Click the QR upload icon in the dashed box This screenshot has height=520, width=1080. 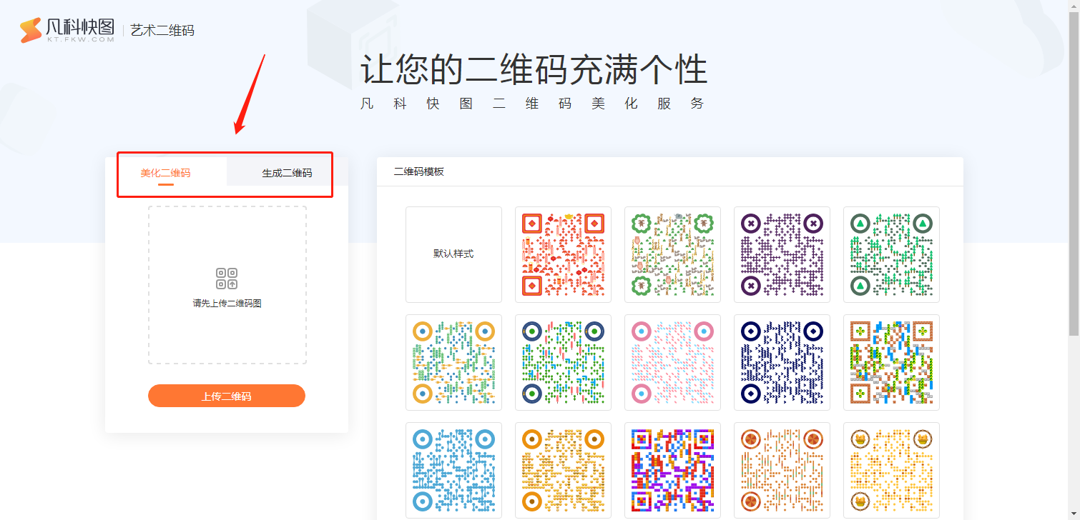coord(227,279)
